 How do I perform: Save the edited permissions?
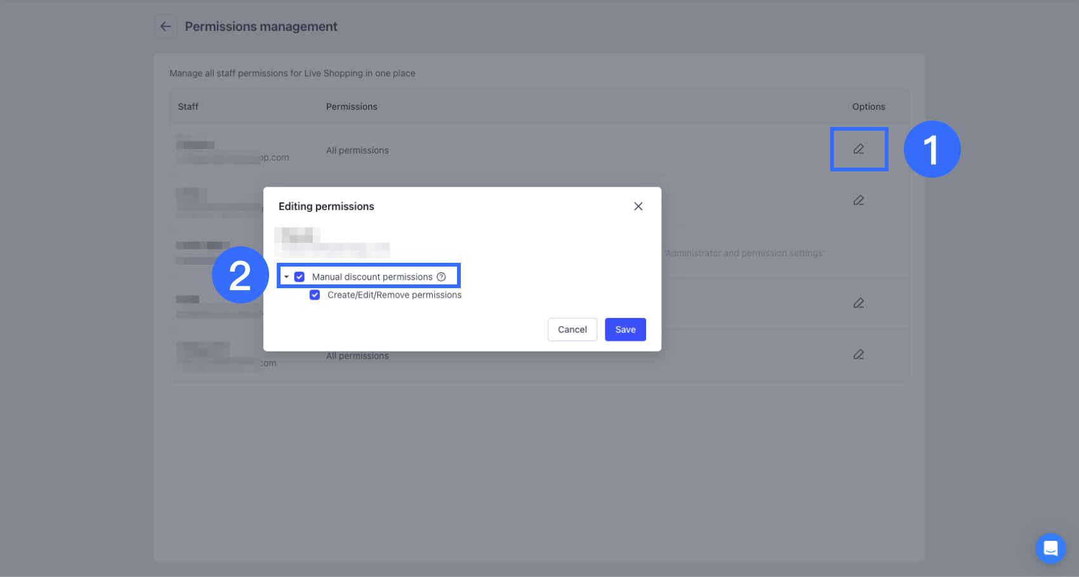coord(625,329)
